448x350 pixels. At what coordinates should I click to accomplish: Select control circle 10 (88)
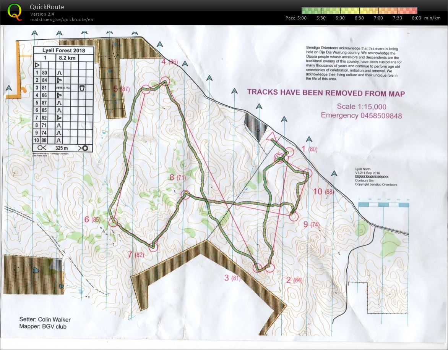(x=308, y=174)
